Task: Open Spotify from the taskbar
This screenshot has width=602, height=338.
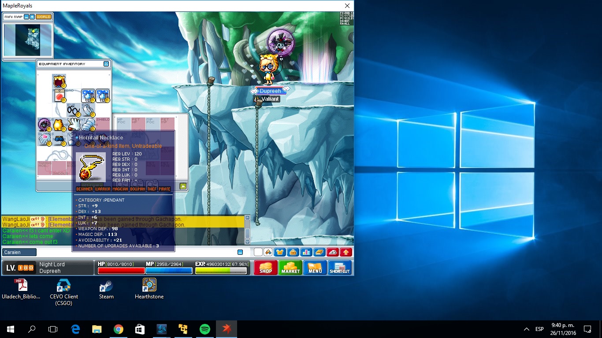Action: click(204, 329)
